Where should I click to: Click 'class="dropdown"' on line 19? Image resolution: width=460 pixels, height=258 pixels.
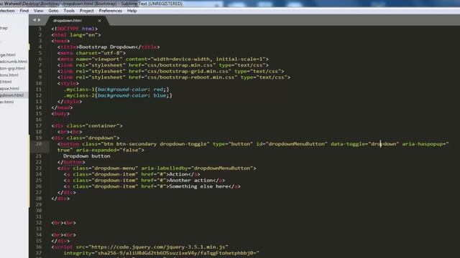pyautogui.click(x=91, y=138)
